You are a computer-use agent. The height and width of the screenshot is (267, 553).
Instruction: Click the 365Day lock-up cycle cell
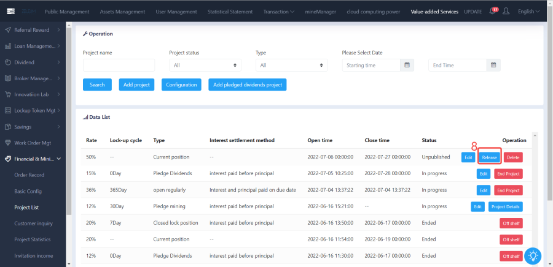click(118, 190)
